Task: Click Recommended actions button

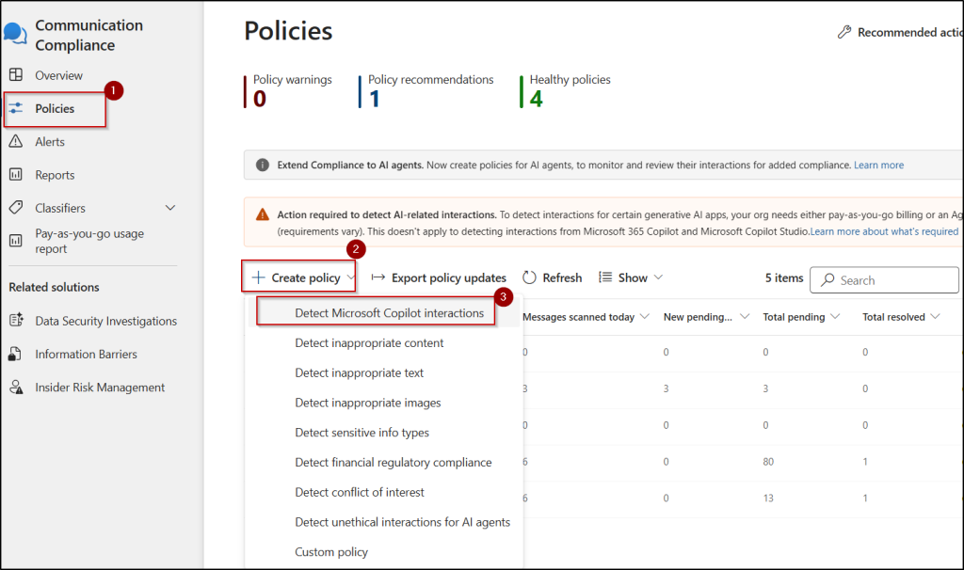Action: [x=901, y=32]
